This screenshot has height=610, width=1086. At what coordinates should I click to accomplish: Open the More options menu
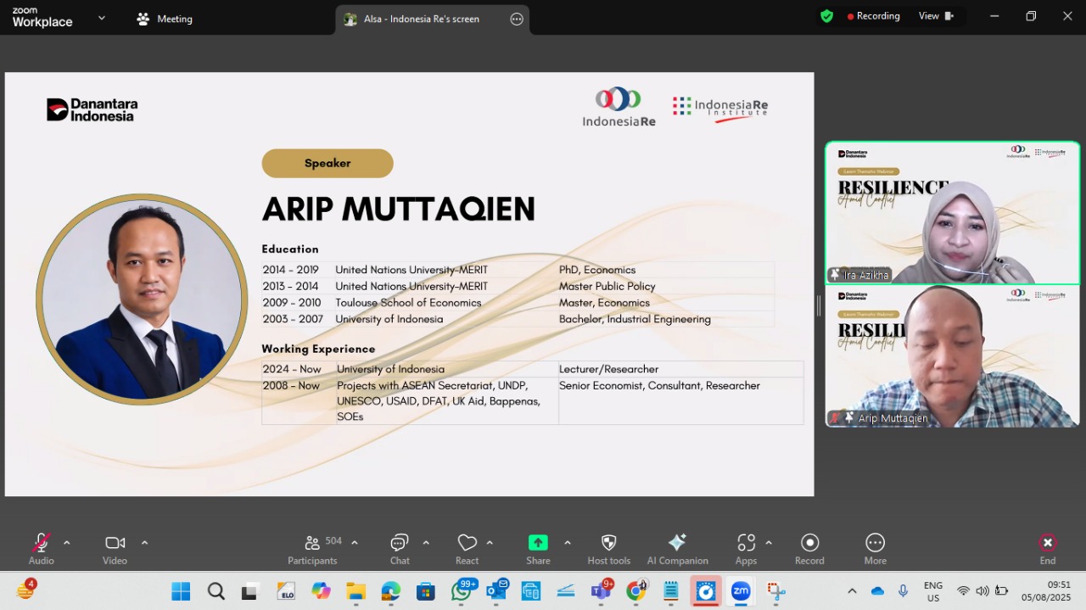pos(875,543)
